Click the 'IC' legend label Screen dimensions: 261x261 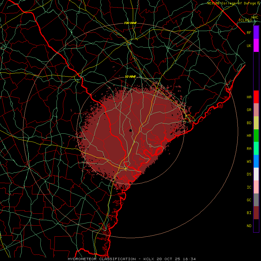coord(249,187)
